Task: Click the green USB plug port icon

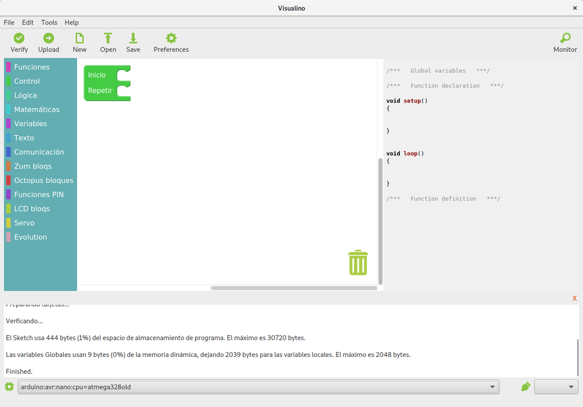Action: 525,387
